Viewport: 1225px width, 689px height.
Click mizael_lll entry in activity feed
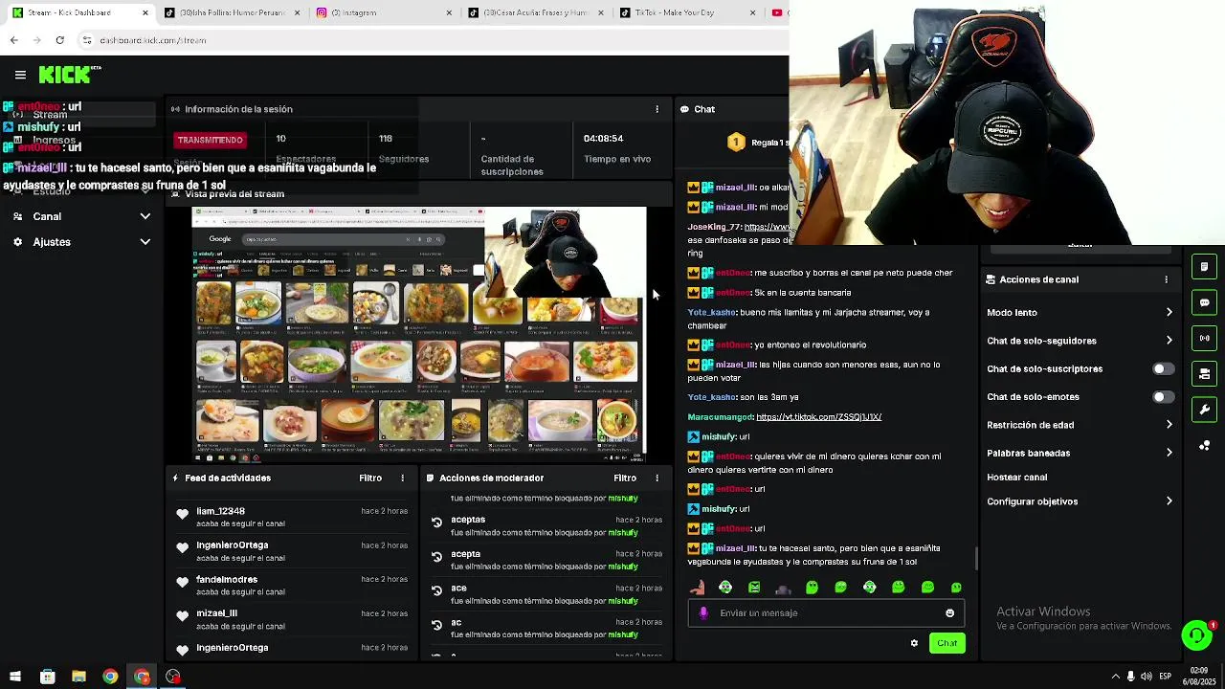pos(291,619)
